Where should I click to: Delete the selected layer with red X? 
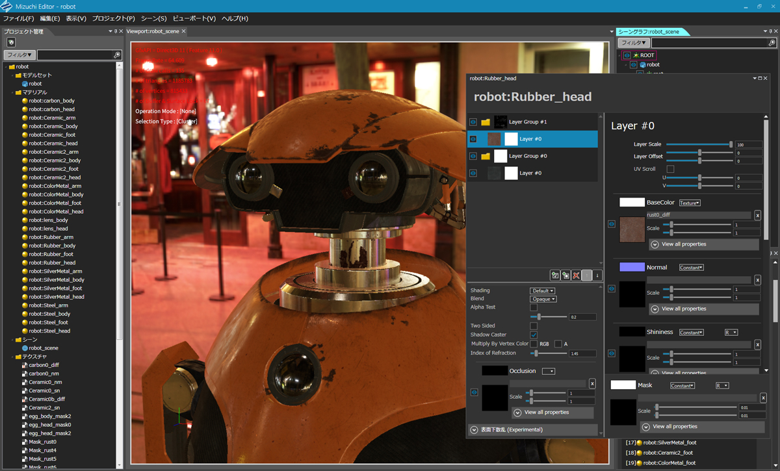(x=576, y=275)
